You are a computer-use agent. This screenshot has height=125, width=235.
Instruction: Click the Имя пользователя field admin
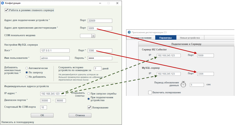point(55,58)
